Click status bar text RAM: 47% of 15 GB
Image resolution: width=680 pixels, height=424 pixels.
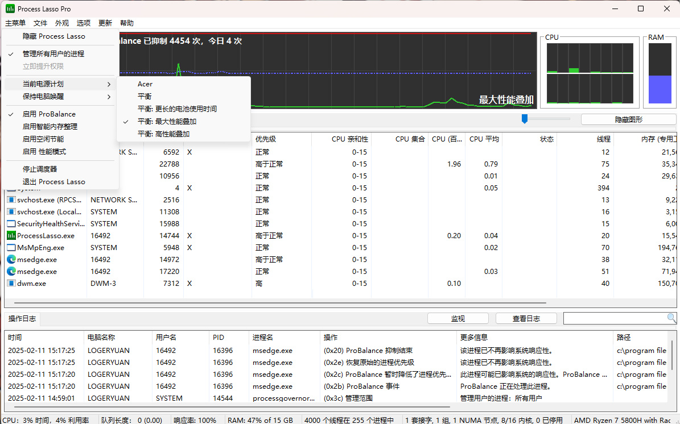pyautogui.click(x=260, y=420)
